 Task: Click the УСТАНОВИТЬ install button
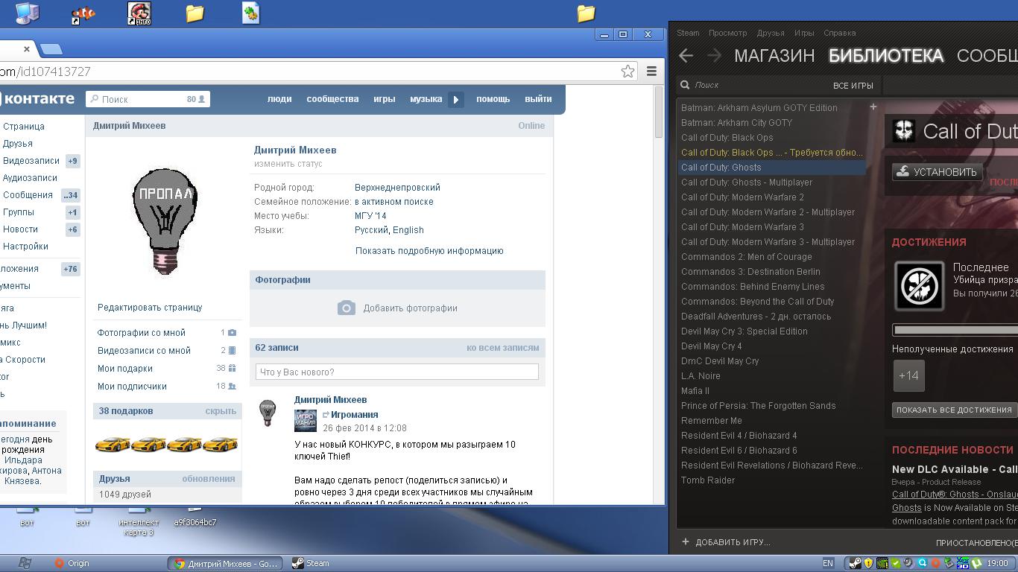(x=938, y=172)
